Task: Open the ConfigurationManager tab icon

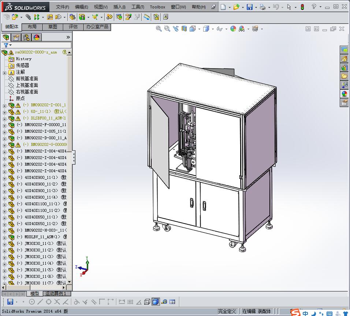Action: coord(26,37)
